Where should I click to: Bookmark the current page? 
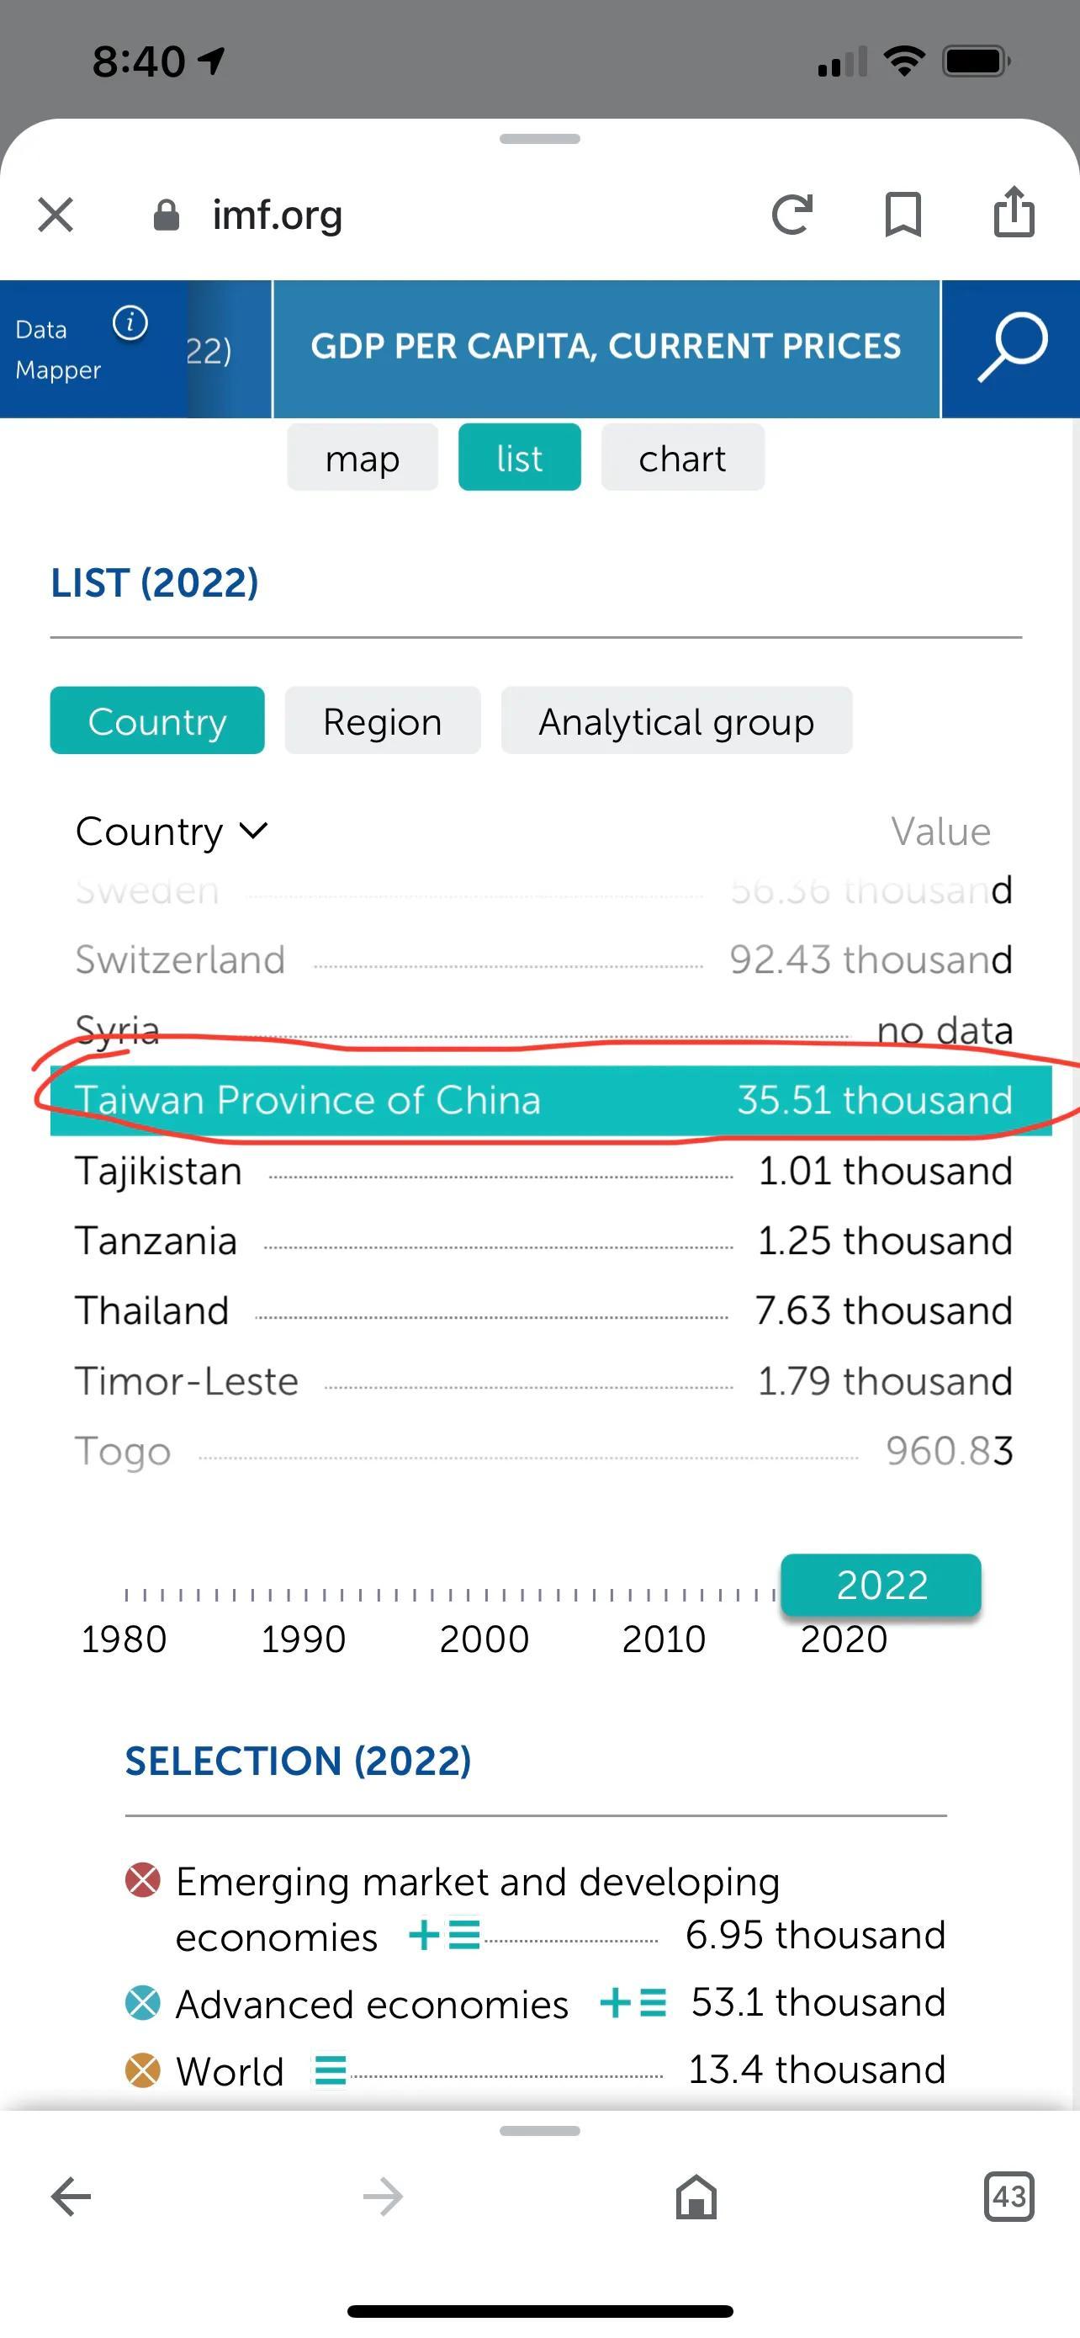coord(903,215)
